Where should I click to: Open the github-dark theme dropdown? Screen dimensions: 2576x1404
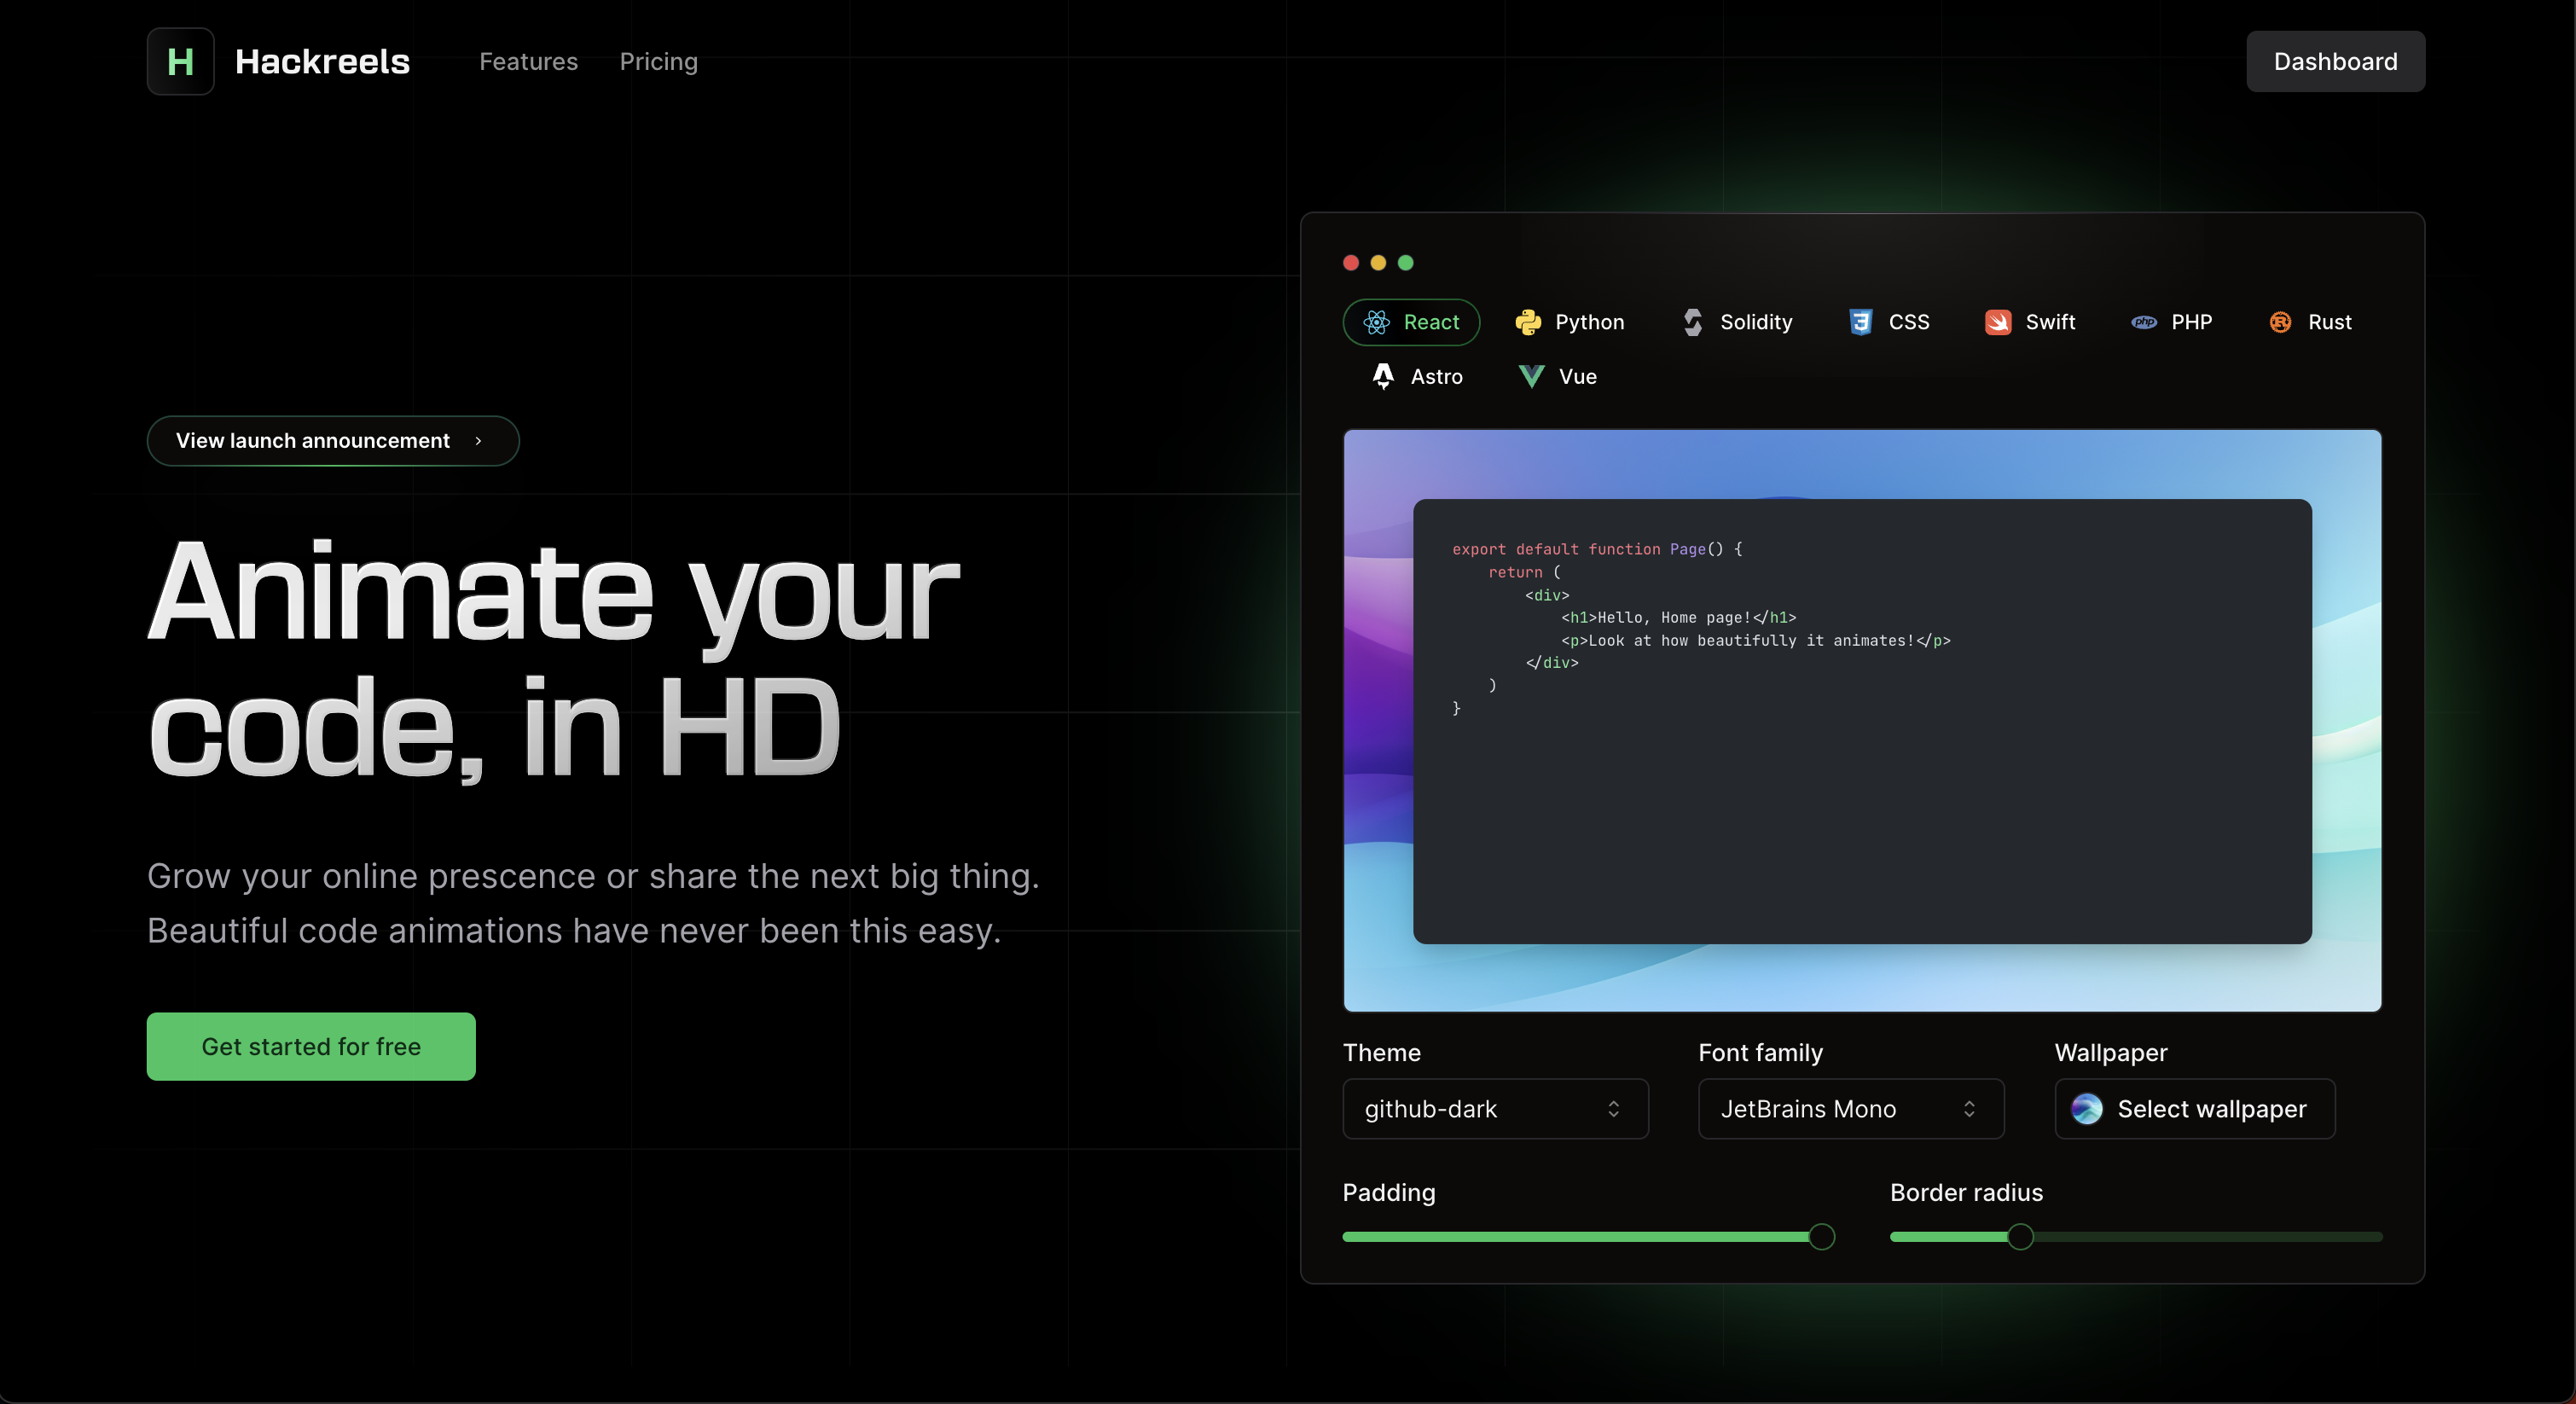tap(1494, 1108)
